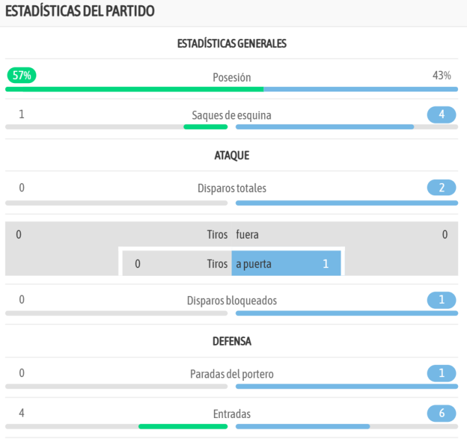Click the Tiros fuera row label

(232, 234)
